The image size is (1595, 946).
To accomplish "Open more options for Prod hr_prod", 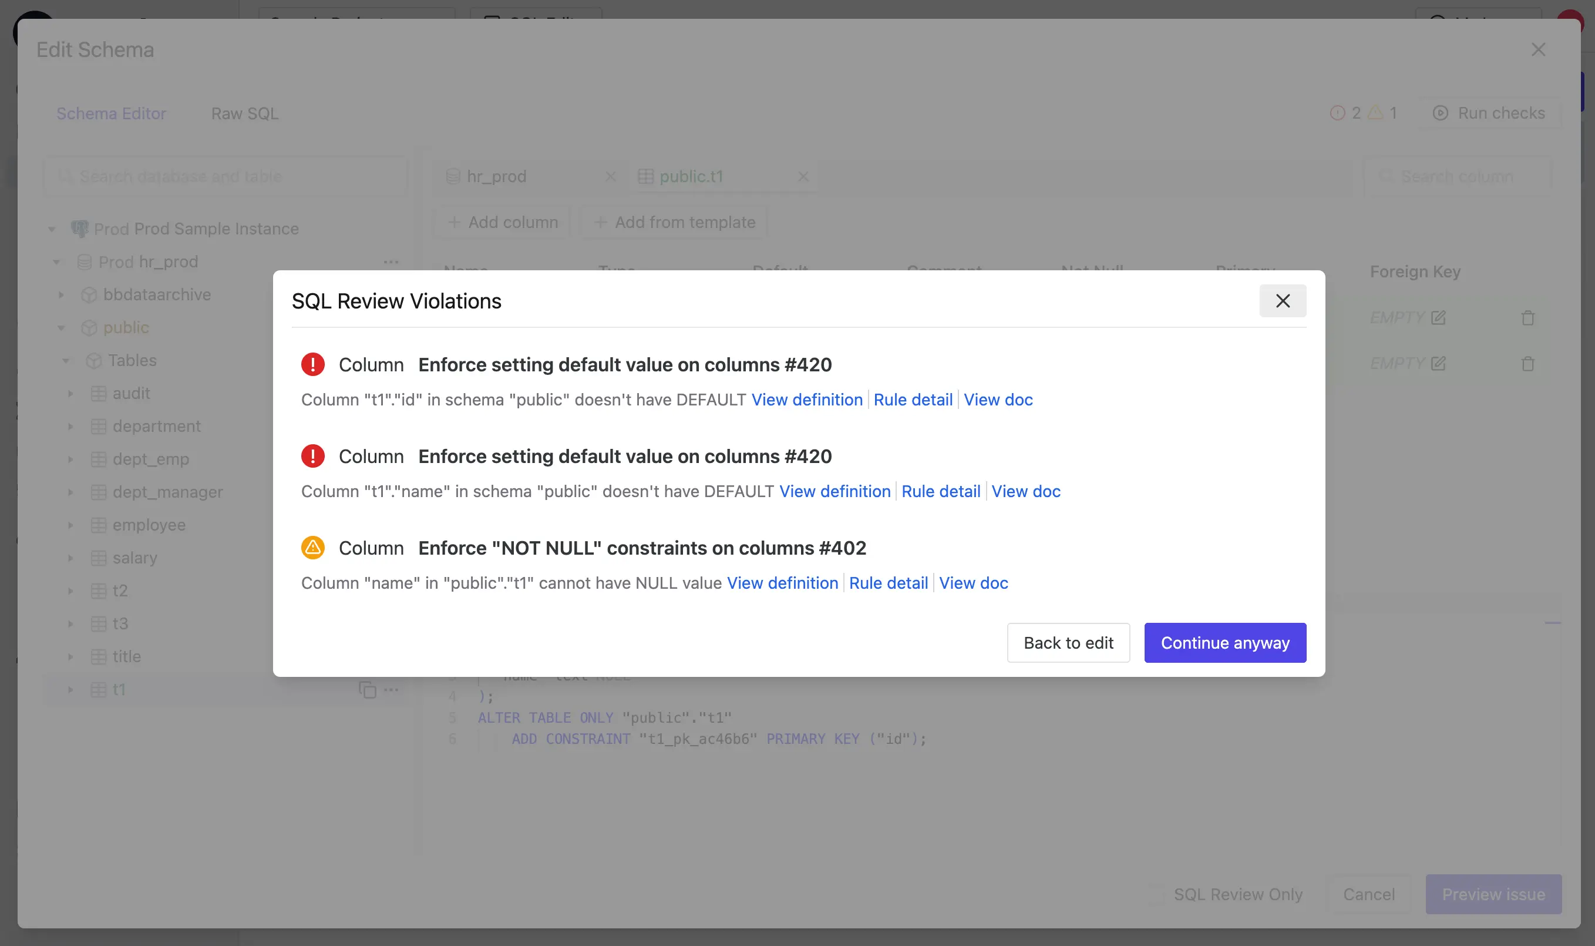I will [x=391, y=262].
